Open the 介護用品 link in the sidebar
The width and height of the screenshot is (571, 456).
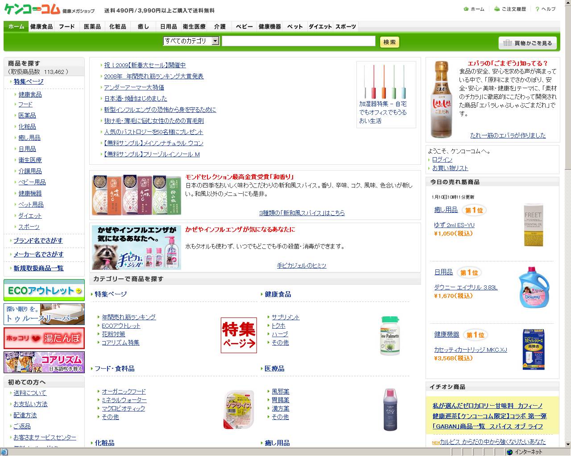tap(30, 171)
